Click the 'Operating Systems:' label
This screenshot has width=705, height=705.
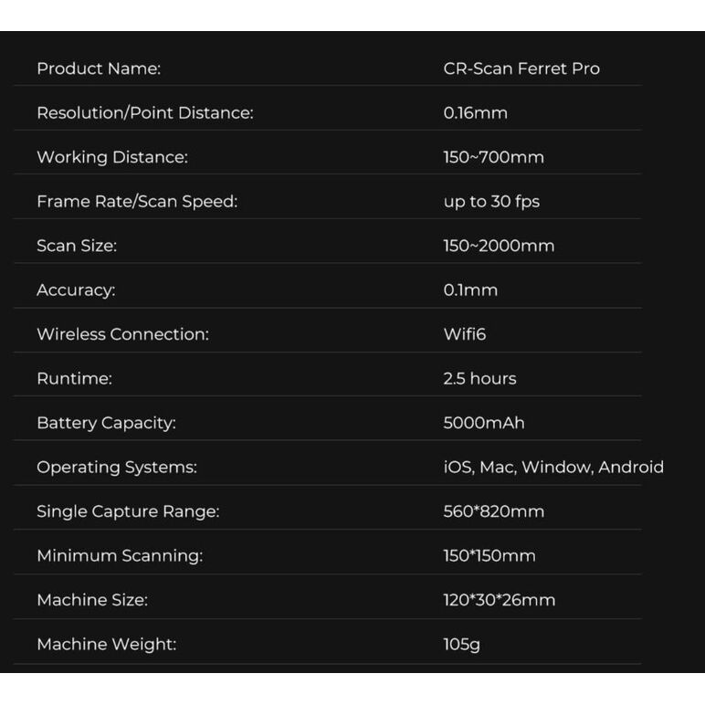[x=117, y=468]
